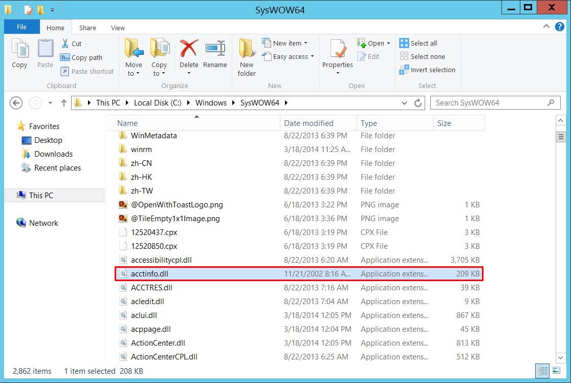Select This PC in navigation pane
Screen dimensions: 571x383
click(x=54, y=195)
